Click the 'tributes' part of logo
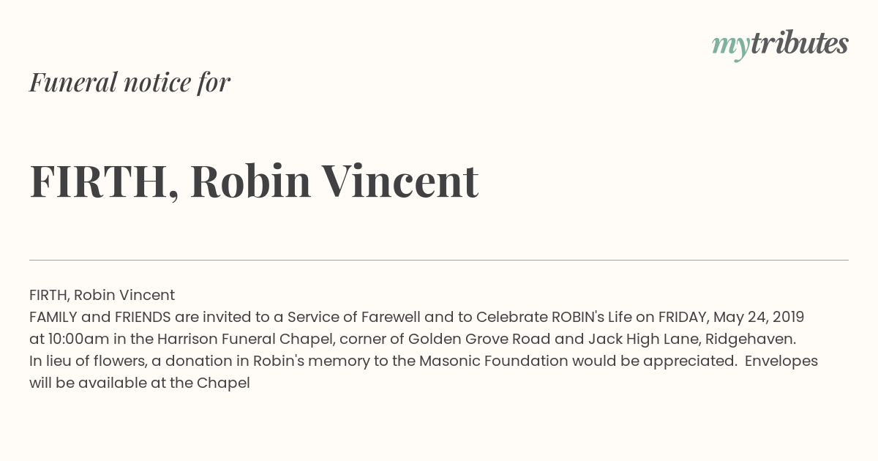 (x=799, y=43)
